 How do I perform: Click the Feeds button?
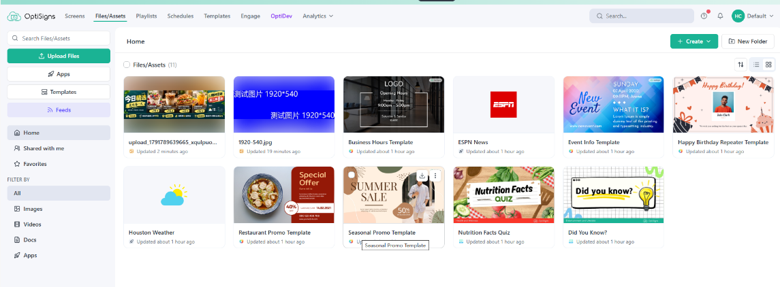tap(59, 109)
